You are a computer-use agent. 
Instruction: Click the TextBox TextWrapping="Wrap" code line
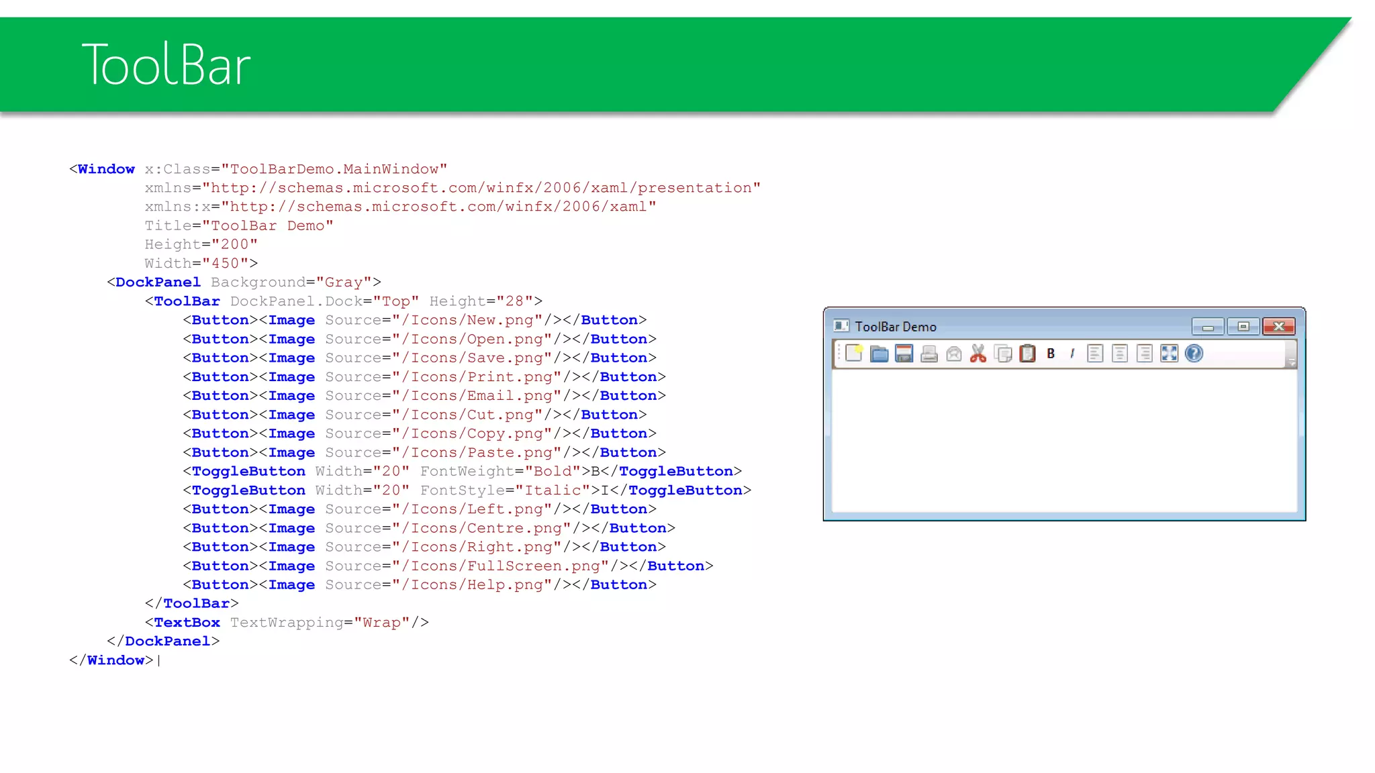tap(287, 622)
